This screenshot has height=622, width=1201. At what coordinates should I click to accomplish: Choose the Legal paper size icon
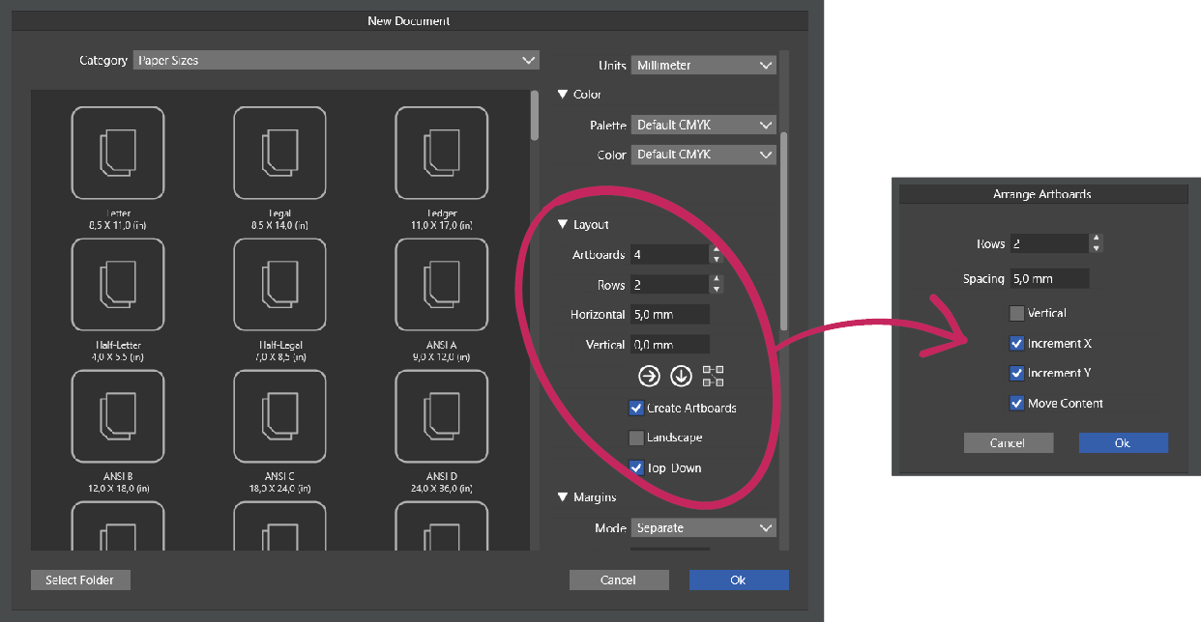279,154
